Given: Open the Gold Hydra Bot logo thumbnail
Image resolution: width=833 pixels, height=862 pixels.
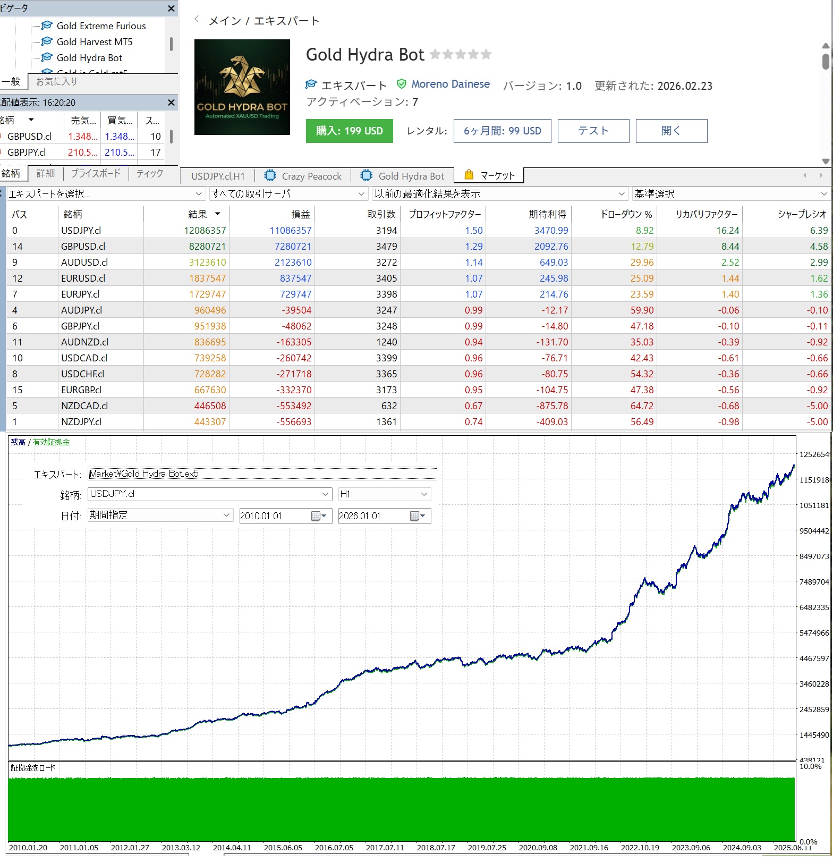Looking at the screenshot, I should (x=242, y=87).
